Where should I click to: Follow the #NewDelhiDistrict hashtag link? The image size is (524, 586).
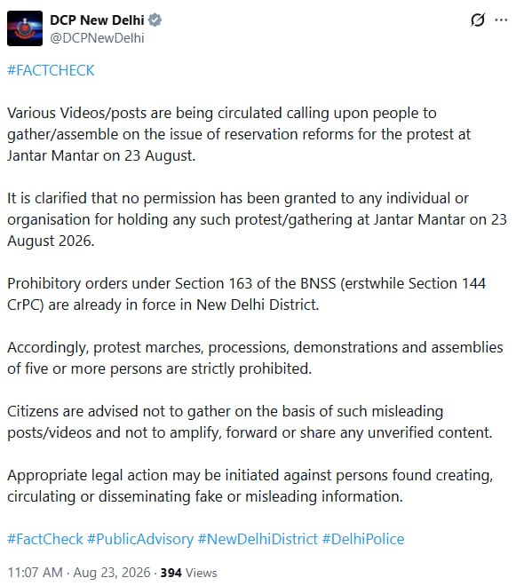tap(258, 539)
